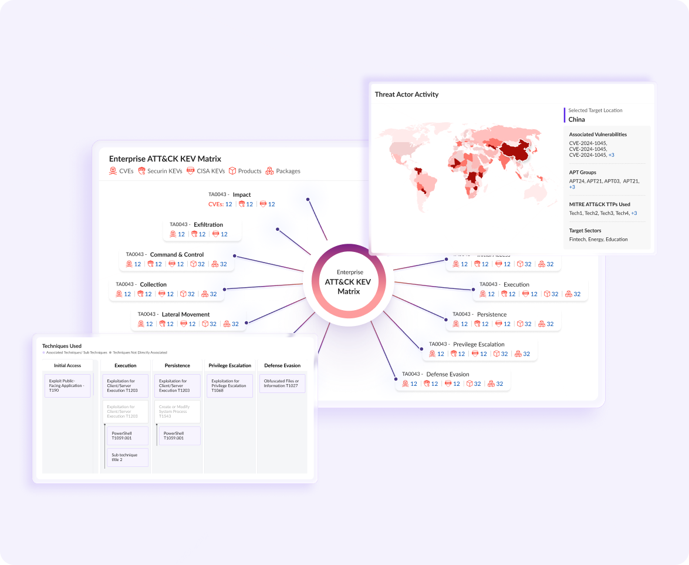The image size is (689, 565).
Task: Select the Persistence column header in Techniques Used
Action: tap(177, 365)
